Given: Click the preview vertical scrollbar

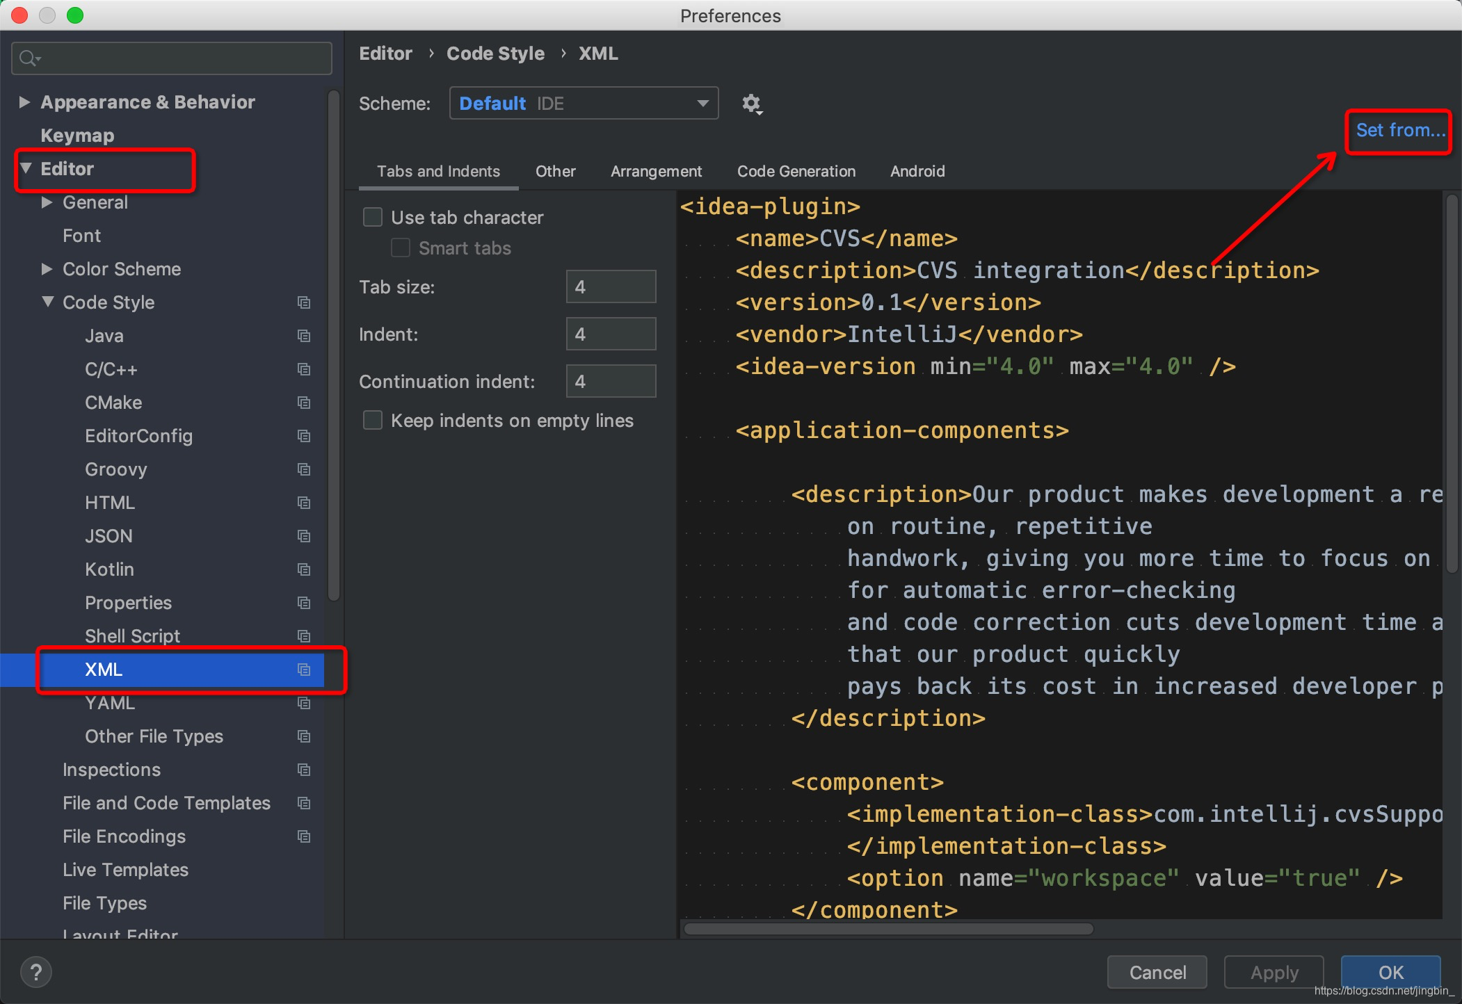Looking at the screenshot, I should coord(1452,384).
